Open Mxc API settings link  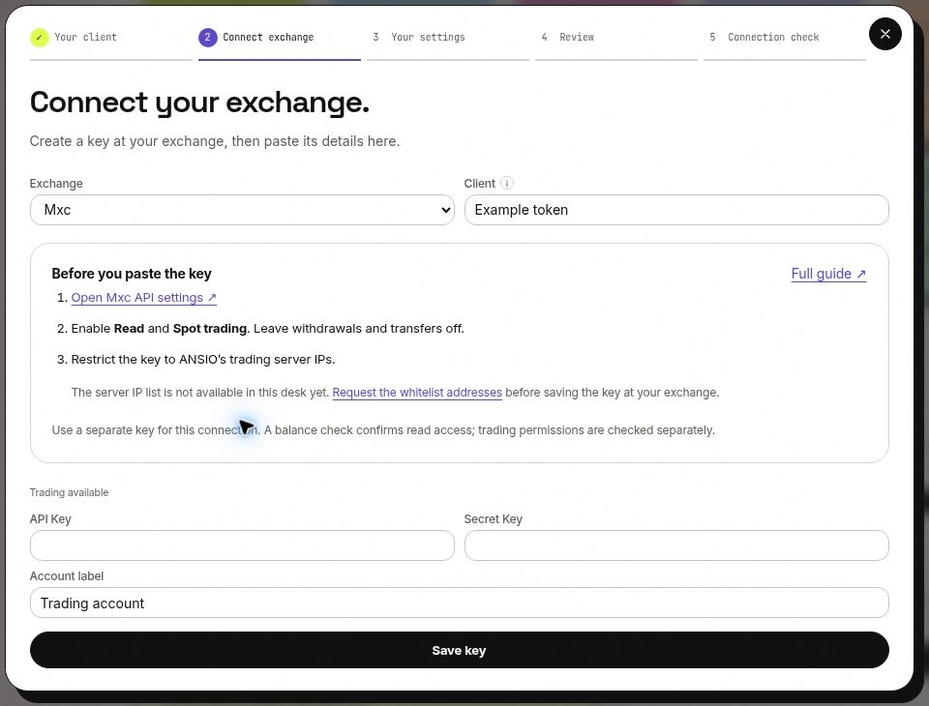click(144, 297)
